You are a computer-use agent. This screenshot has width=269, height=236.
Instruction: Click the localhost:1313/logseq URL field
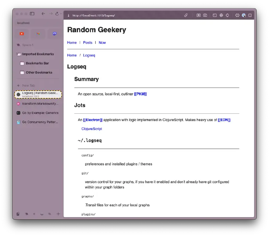click(x=94, y=15)
